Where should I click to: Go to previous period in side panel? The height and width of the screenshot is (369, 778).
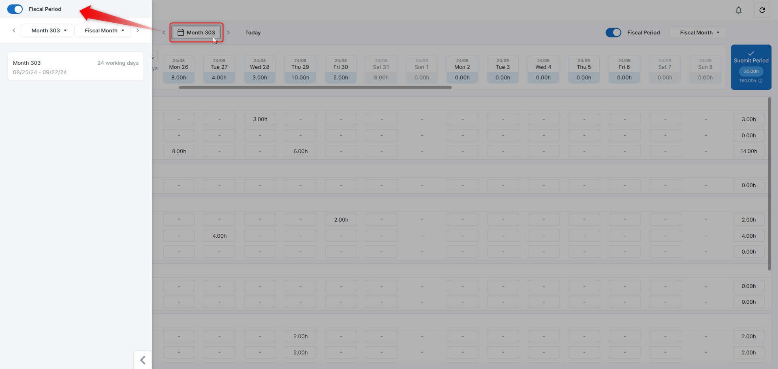click(14, 30)
